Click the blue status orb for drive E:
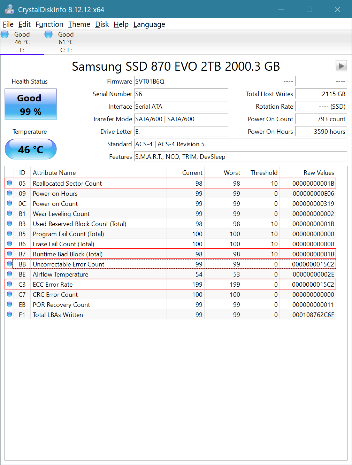 point(5,34)
